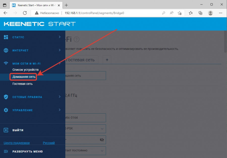Click the Wi-Fi icon for My Networks
The width and height of the screenshot is (227, 158).
[x=6, y=64]
